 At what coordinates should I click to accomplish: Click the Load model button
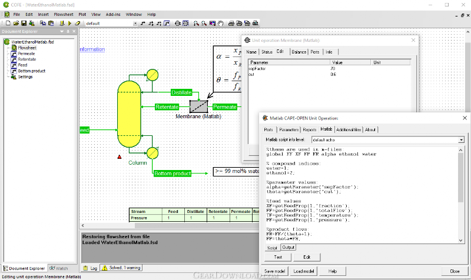pos(303,271)
